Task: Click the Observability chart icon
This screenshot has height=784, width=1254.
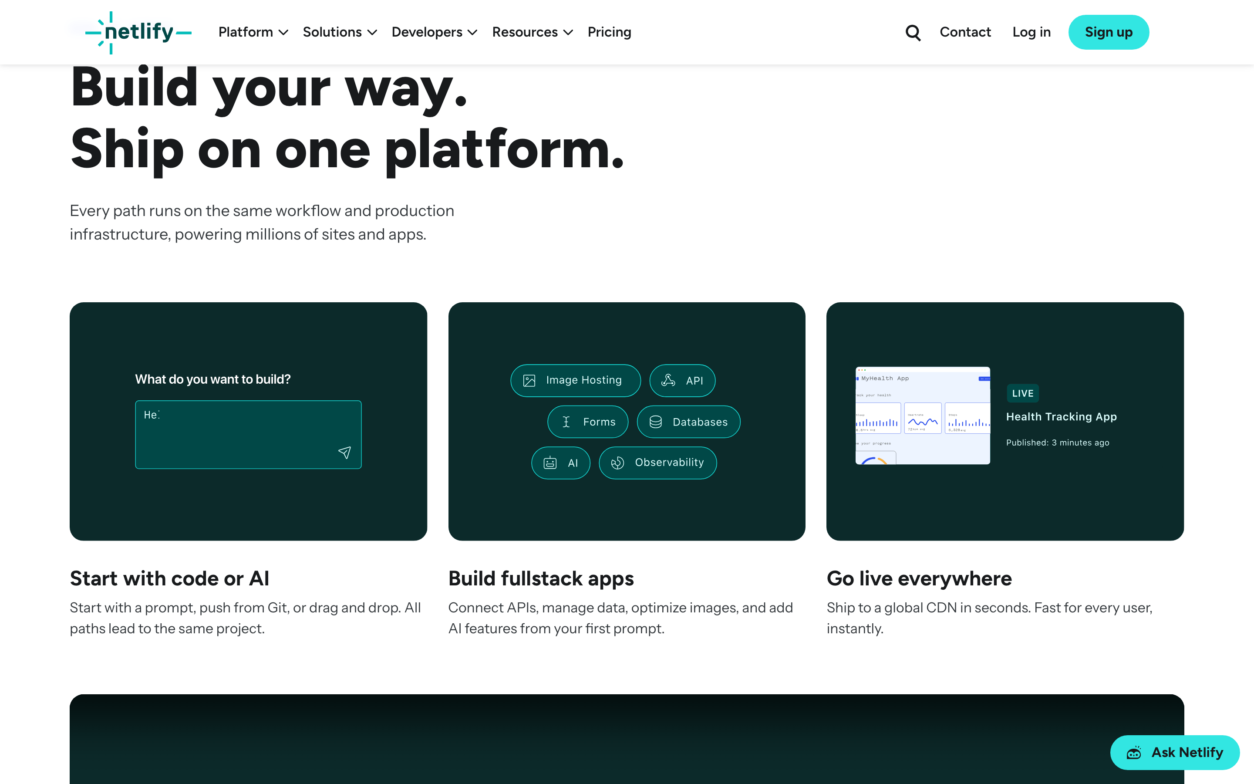Action: point(617,463)
